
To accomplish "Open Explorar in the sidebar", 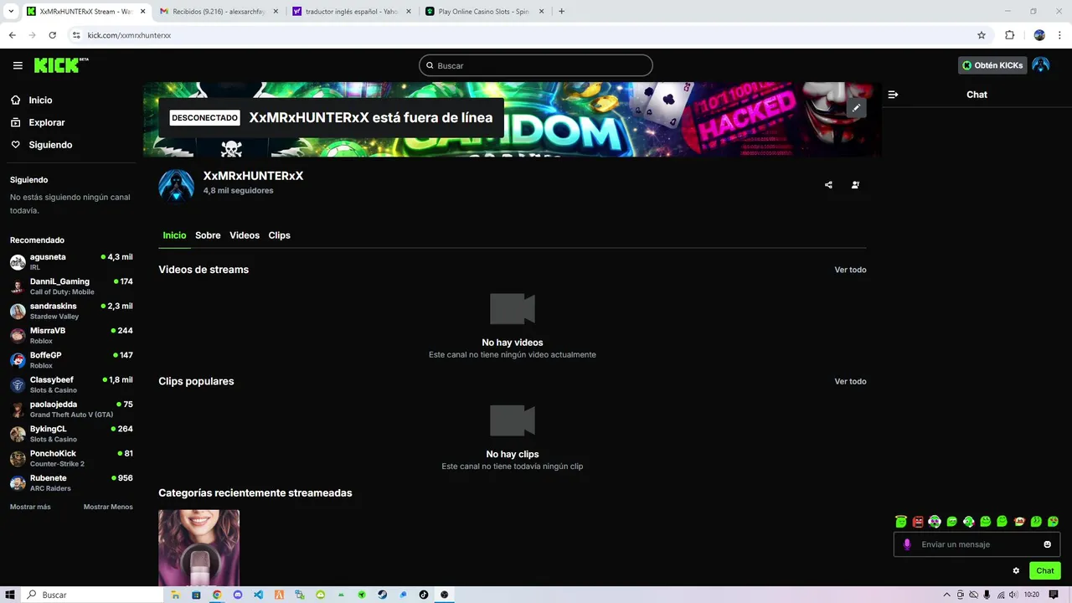I will click(x=47, y=122).
